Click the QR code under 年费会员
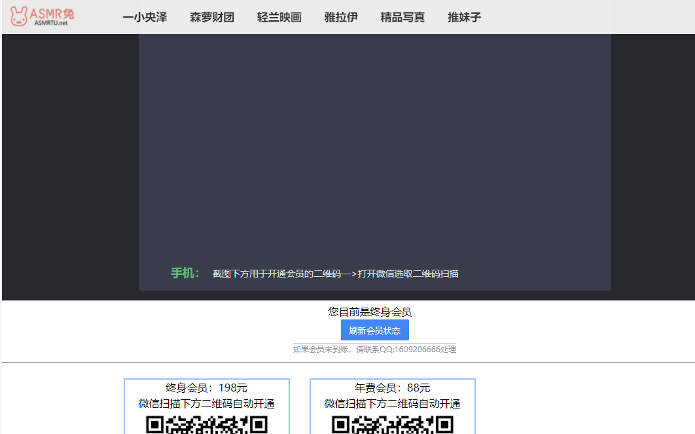Image resolution: width=695 pixels, height=434 pixels. pyautogui.click(x=392, y=425)
